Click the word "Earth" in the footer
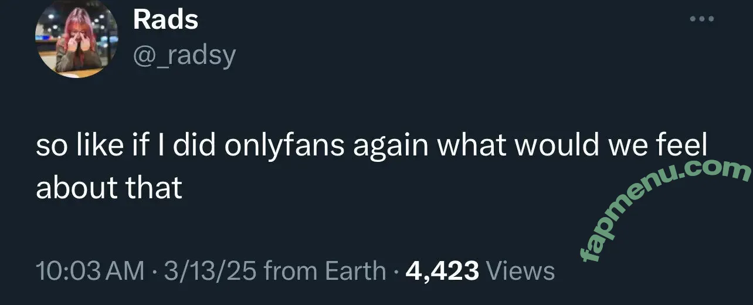Screen dimensions: 753x305 355,271
